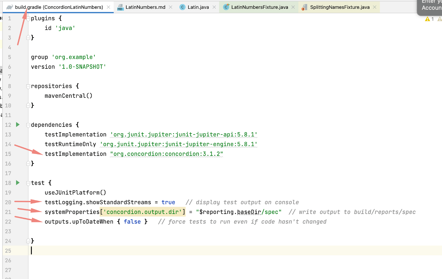Close the SplittingNamesFixture.java tab

click(x=374, y=7)
